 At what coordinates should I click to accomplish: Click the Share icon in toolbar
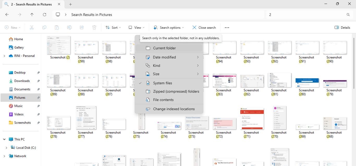pos(82,27)
